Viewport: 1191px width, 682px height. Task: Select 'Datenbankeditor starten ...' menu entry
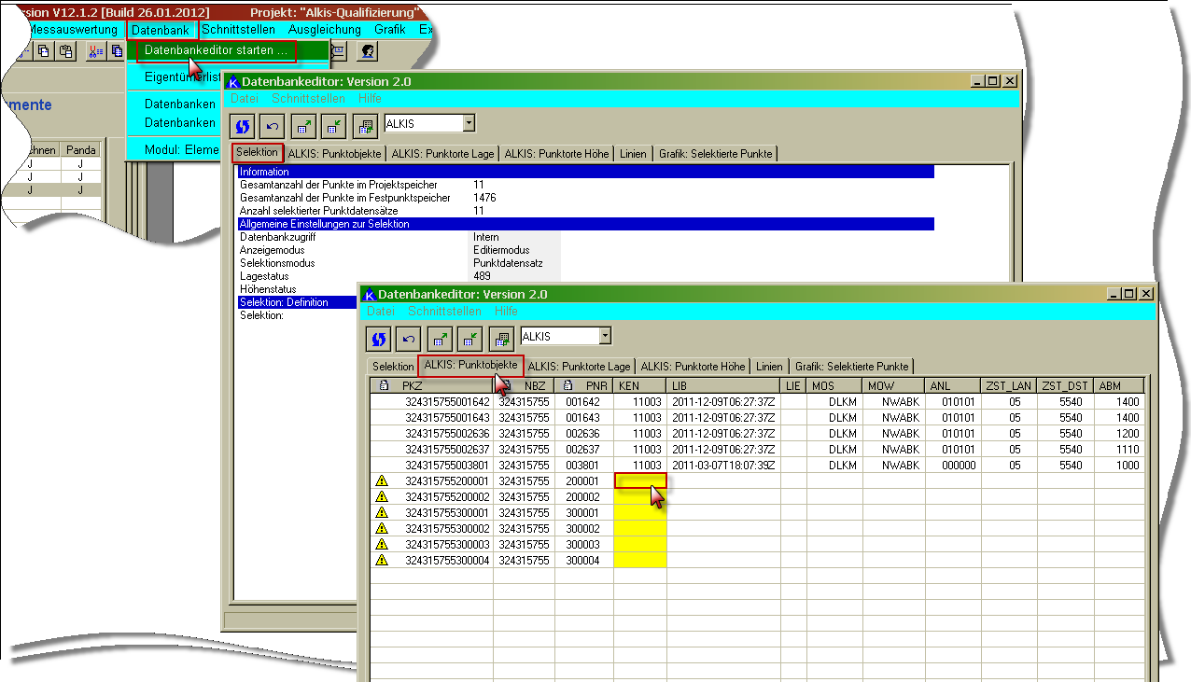click(217, 50)
